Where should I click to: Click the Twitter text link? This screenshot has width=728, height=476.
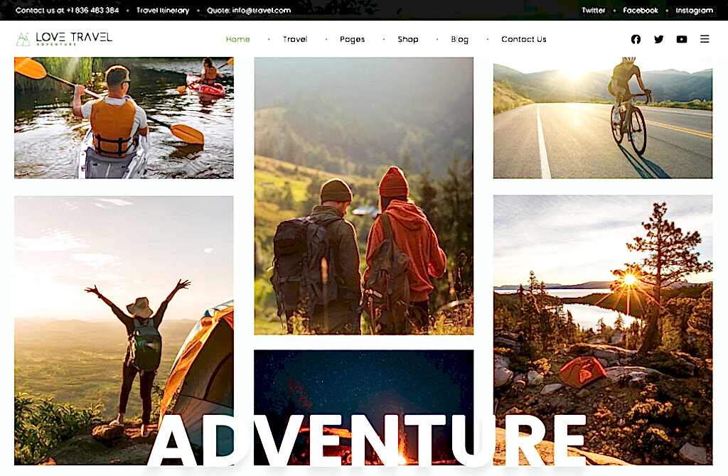coord(594,10)
